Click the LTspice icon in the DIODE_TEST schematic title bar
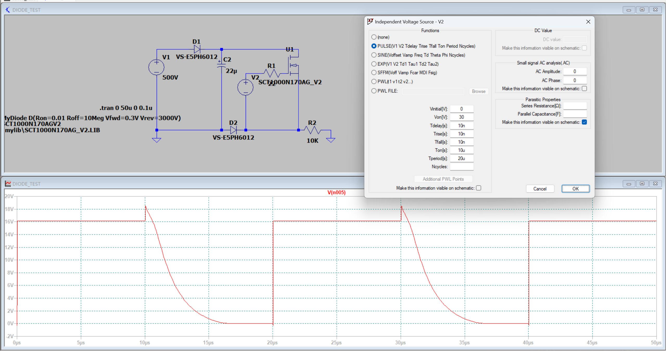This screenshot has height=351, width=666. (x=8, y=10)
